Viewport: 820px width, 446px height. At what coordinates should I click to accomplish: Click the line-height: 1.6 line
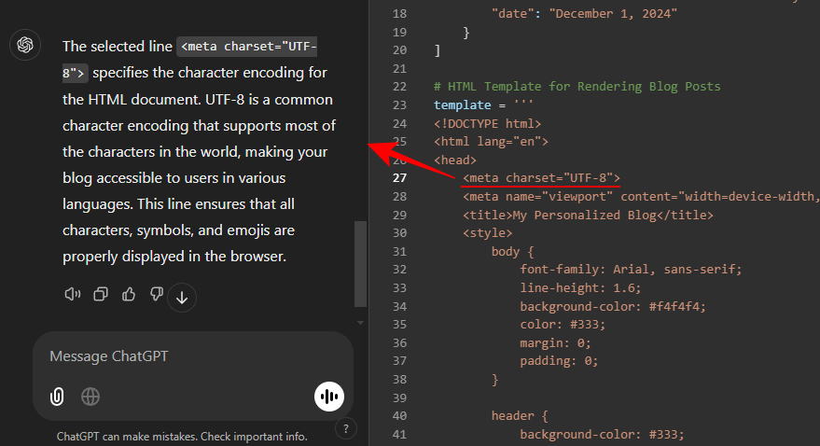[580, 287]
